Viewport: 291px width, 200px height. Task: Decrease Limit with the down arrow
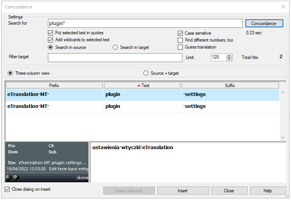pos(230,59)
